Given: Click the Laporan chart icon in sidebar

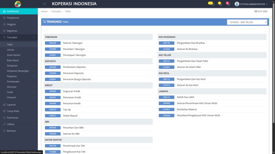Looking at the screenshot, I should coord(4,105).
